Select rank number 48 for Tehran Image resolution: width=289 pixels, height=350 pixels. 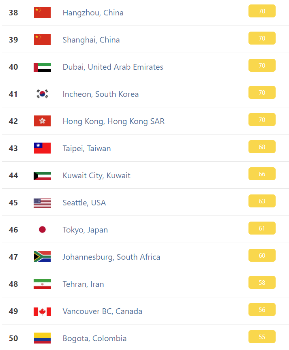tap(13, 284)
